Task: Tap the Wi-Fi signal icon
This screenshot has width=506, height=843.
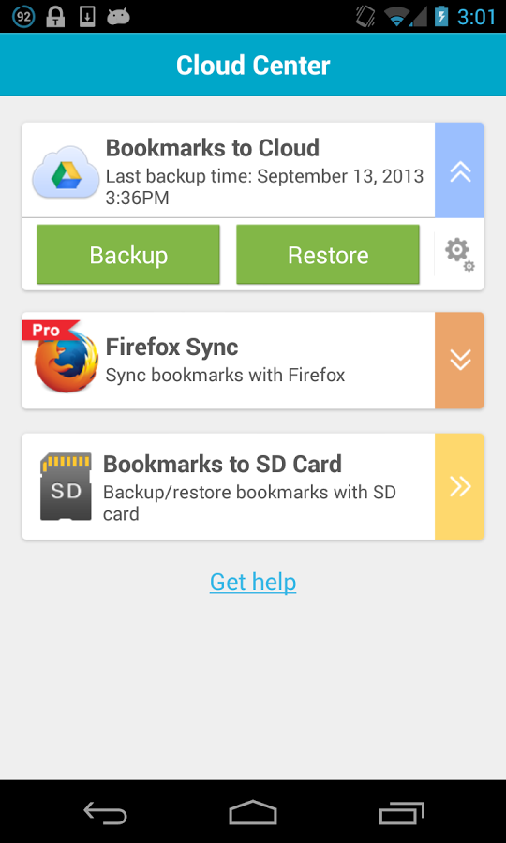Action: pos(397,17)
